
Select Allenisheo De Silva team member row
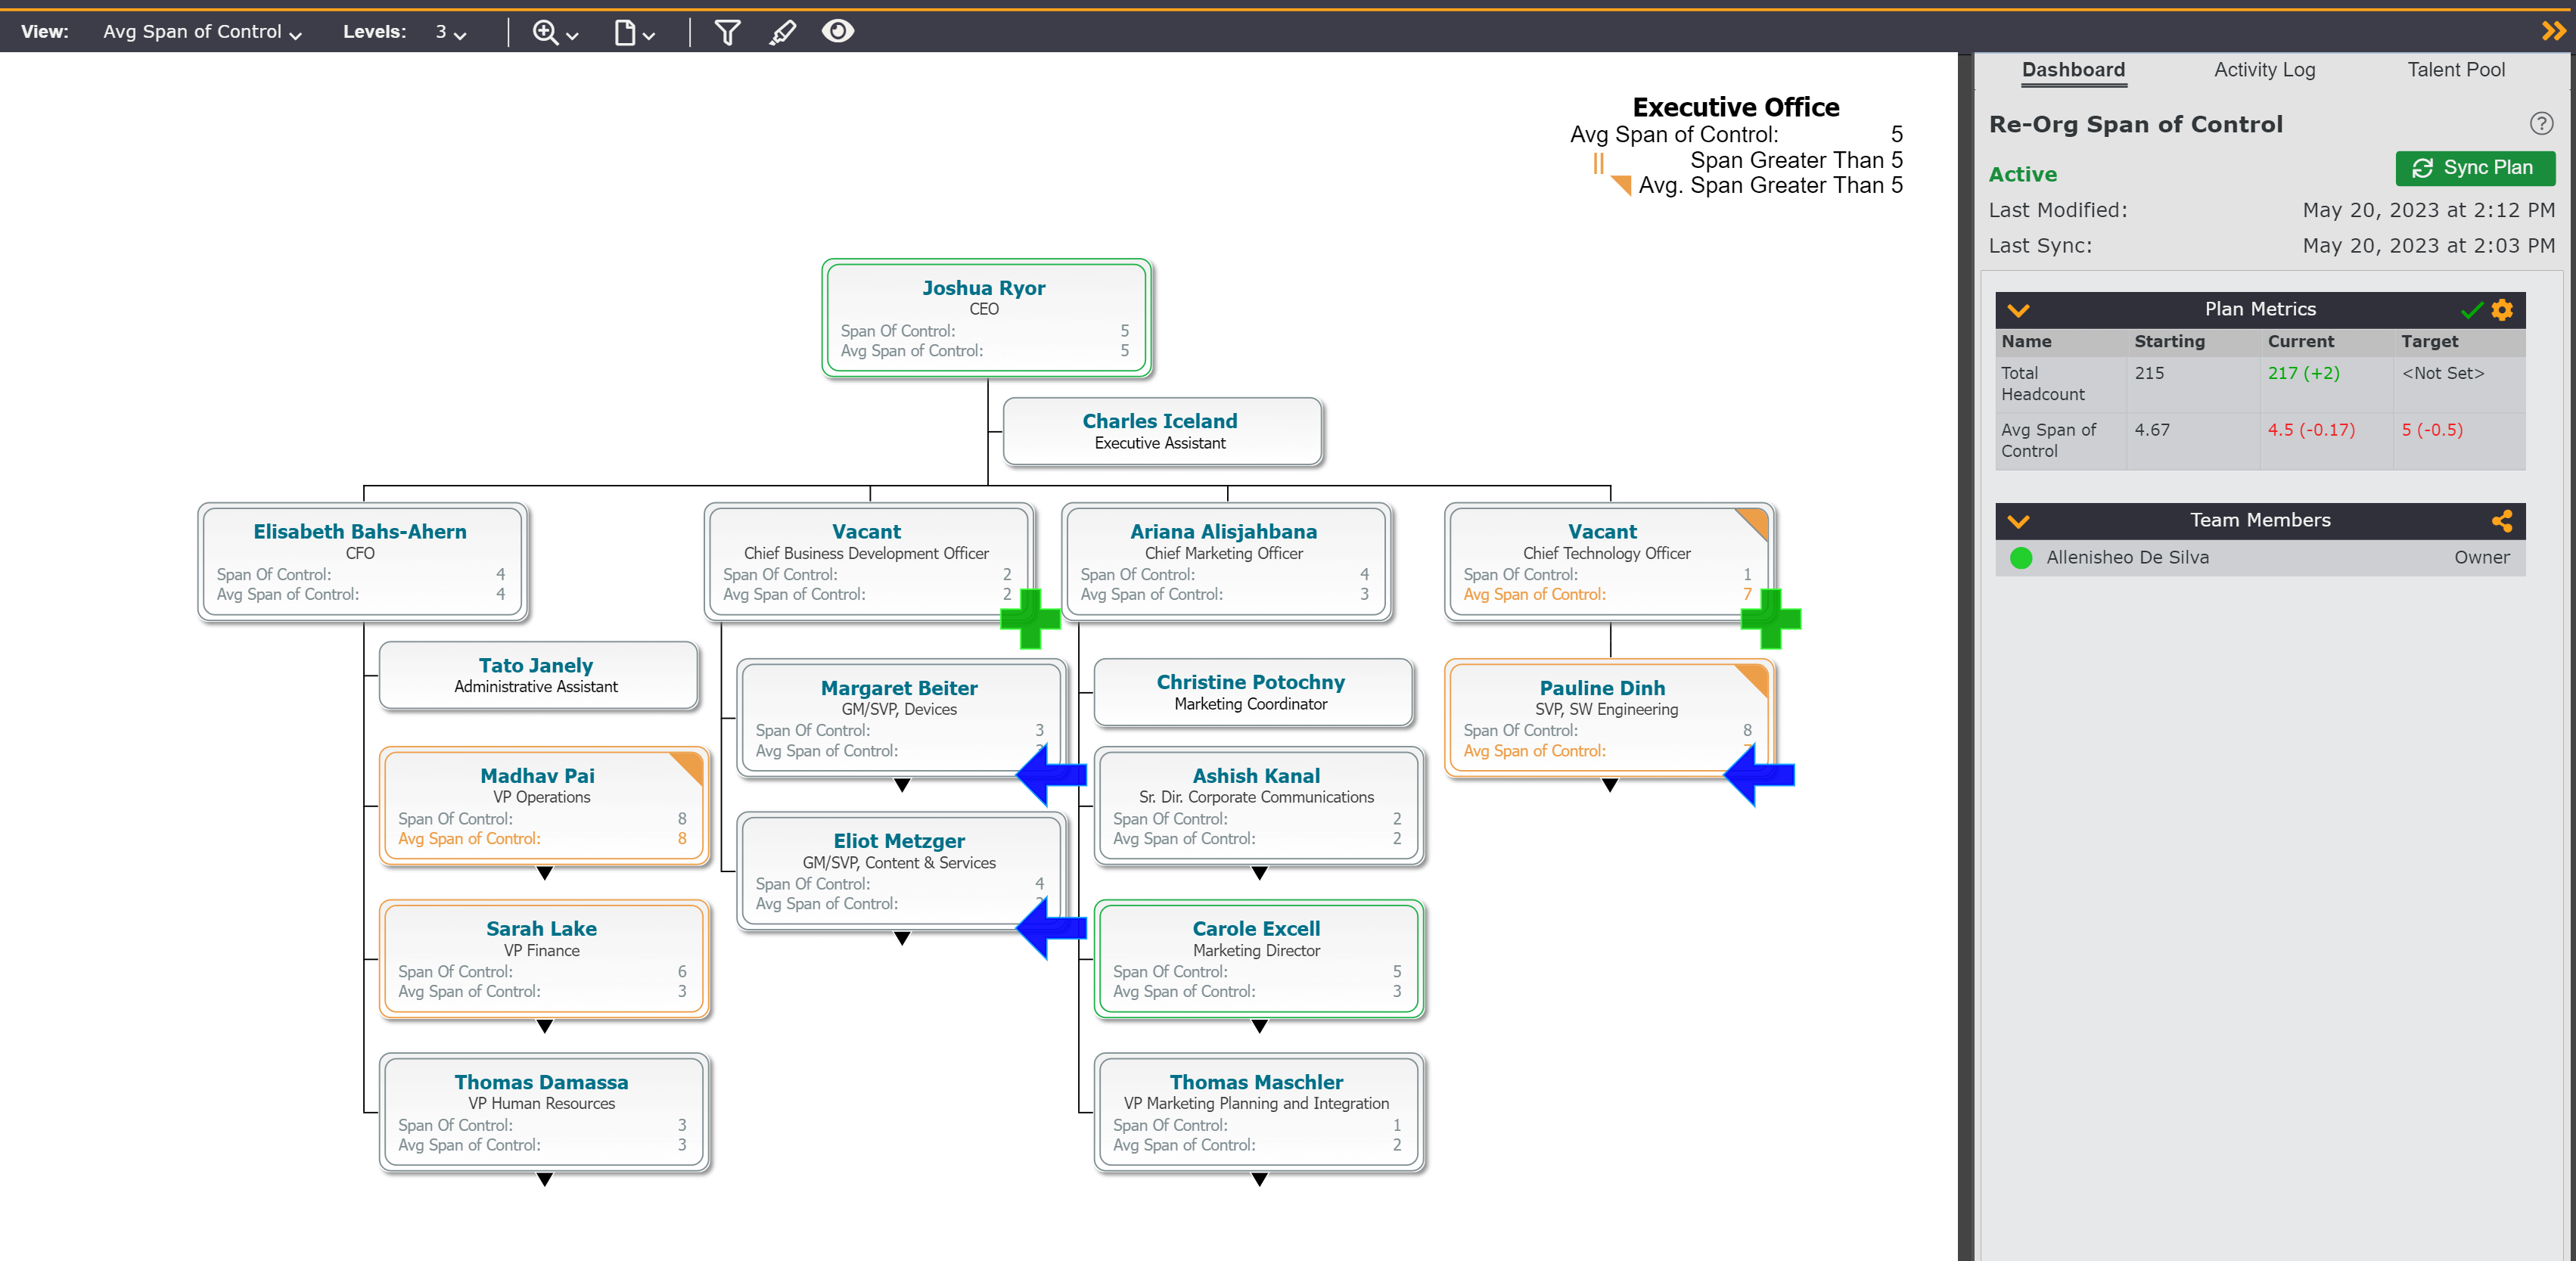(2260, 558)
